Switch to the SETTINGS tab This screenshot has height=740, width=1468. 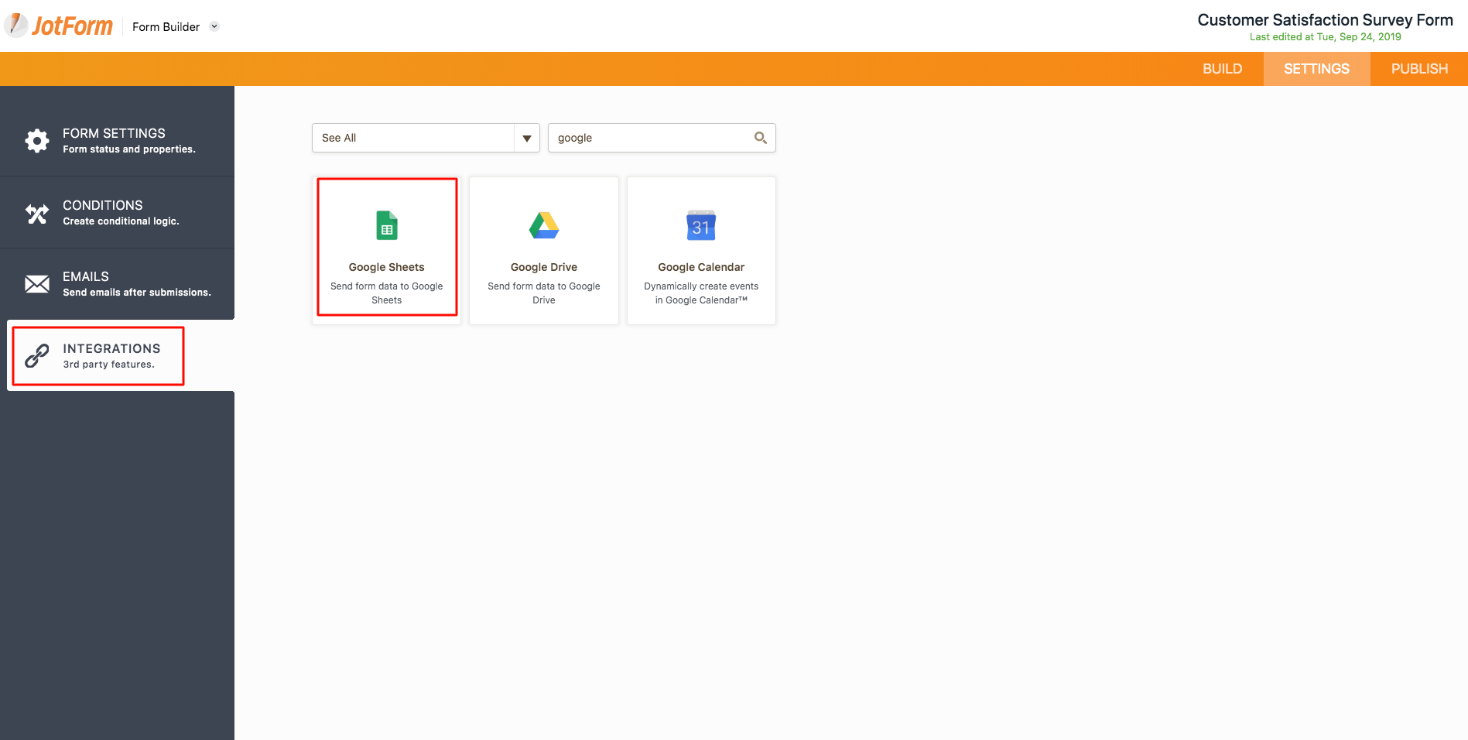[1317, 69]
